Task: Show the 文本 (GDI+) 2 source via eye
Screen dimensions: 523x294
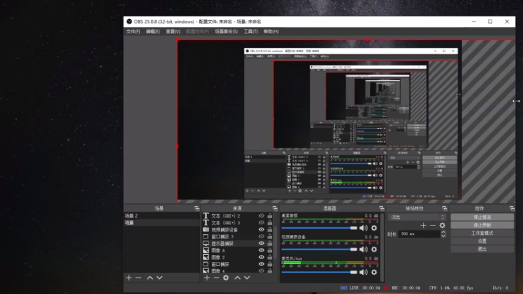Action: 261,216
